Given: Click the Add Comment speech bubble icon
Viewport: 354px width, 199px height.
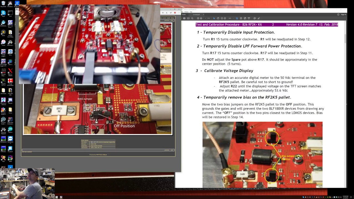Looking at the screenshot, I should 255,18.
